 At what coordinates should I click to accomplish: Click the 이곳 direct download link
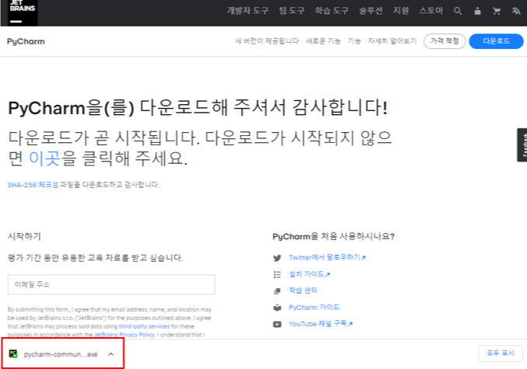click(x=44, y=158)
